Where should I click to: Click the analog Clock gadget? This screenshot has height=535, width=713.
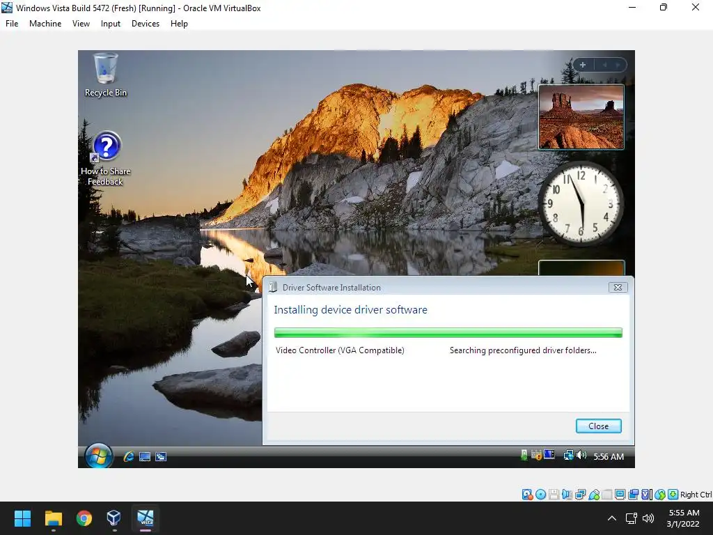pyautogui.click(x=581, y=203)
